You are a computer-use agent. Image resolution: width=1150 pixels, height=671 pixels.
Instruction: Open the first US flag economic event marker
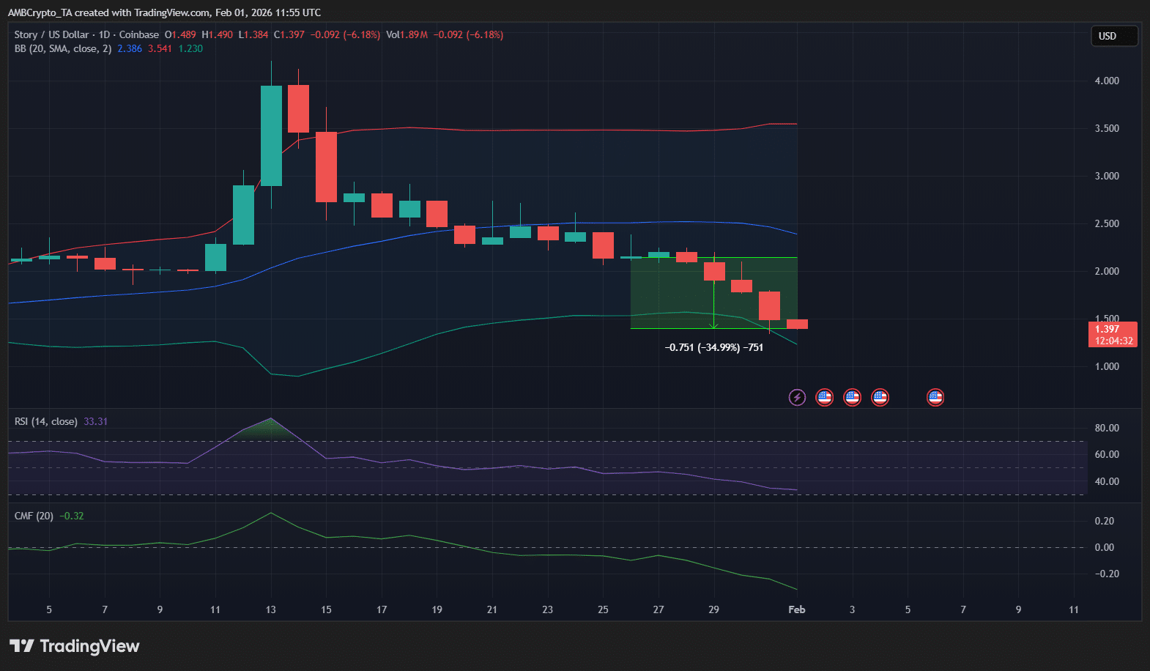[x=824, y=397]
